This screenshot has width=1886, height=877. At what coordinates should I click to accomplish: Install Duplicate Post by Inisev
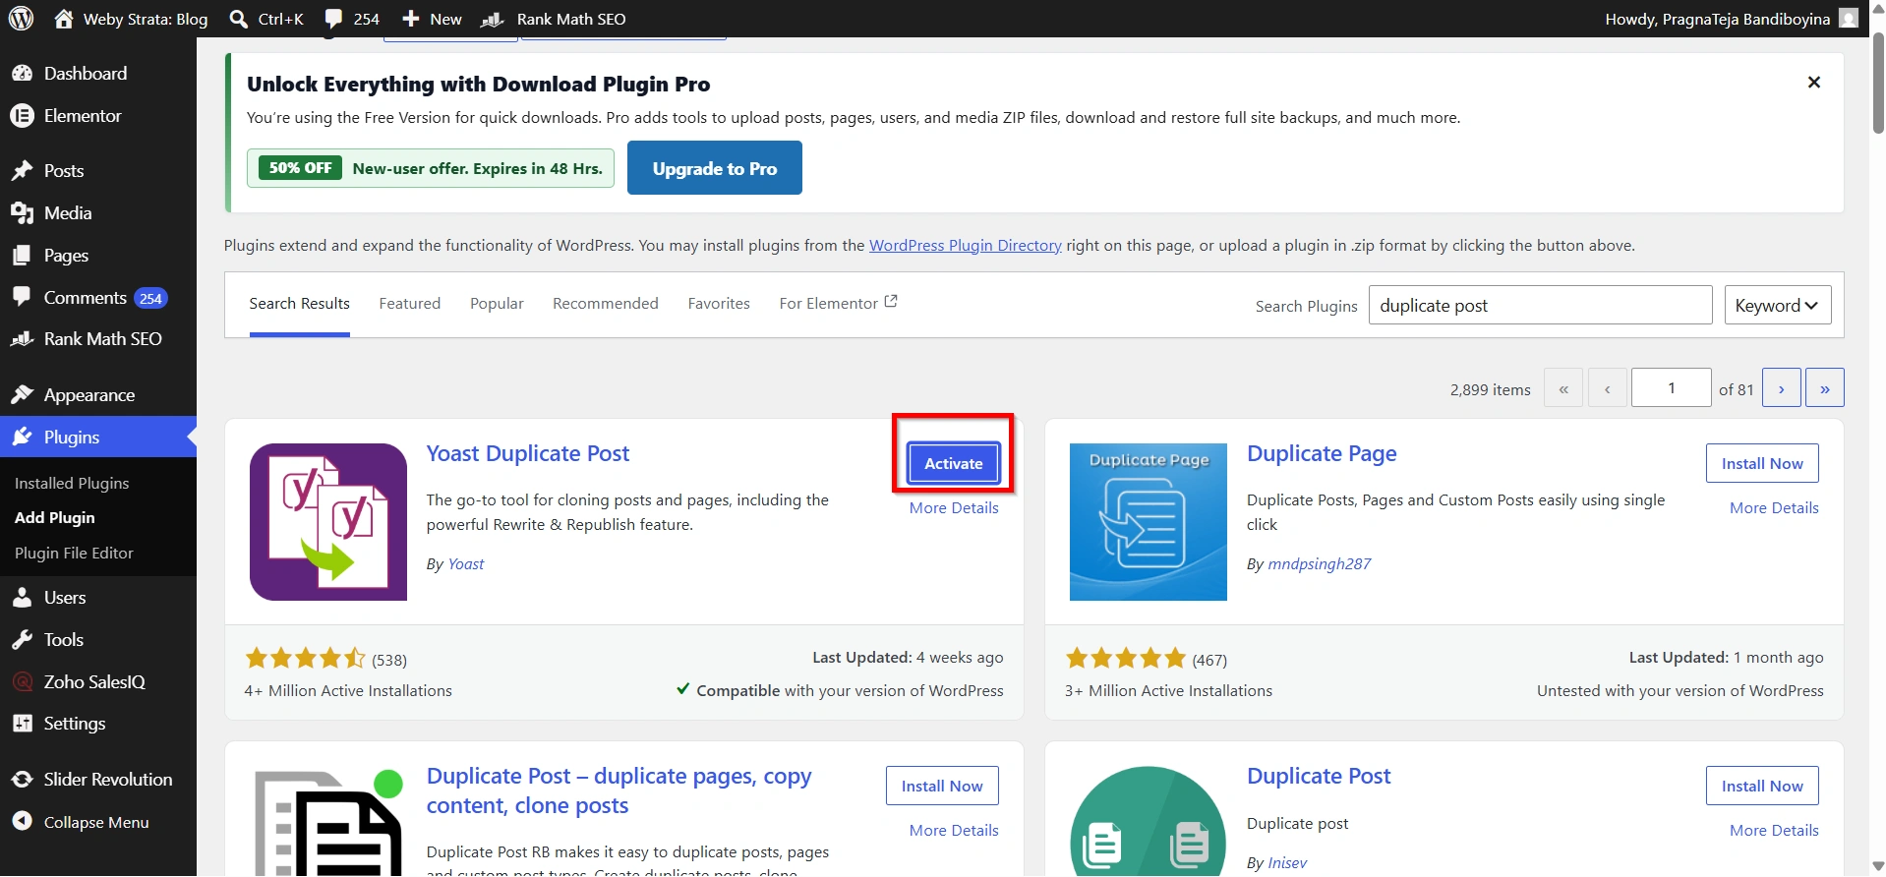[x=1762, y=787]
